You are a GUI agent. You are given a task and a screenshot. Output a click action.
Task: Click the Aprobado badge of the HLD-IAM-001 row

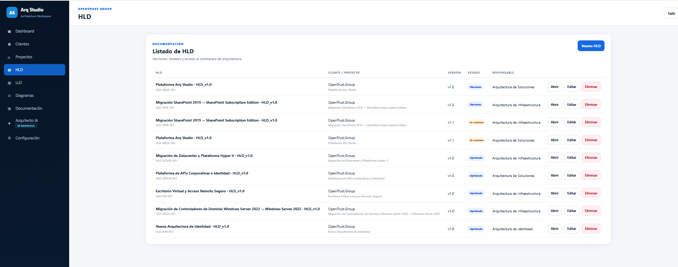476,229
